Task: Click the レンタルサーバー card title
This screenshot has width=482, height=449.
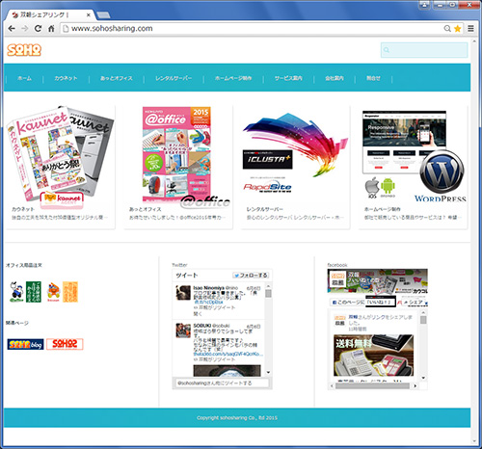Action: tap(265, 209)
